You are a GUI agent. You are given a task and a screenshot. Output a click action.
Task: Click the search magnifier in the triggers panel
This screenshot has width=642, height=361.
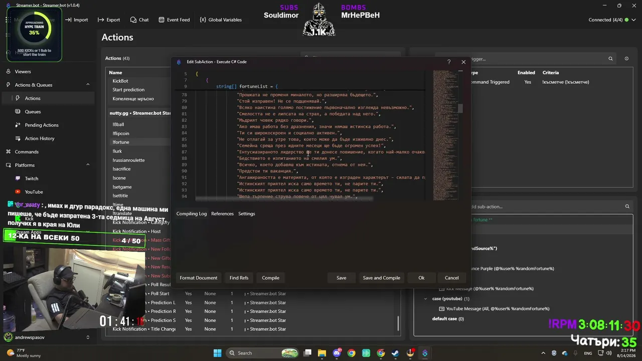[x=610, y=59]
